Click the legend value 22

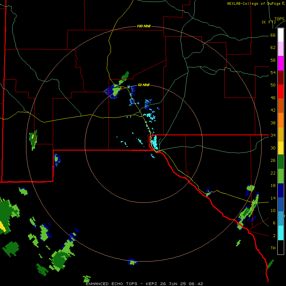273,173
